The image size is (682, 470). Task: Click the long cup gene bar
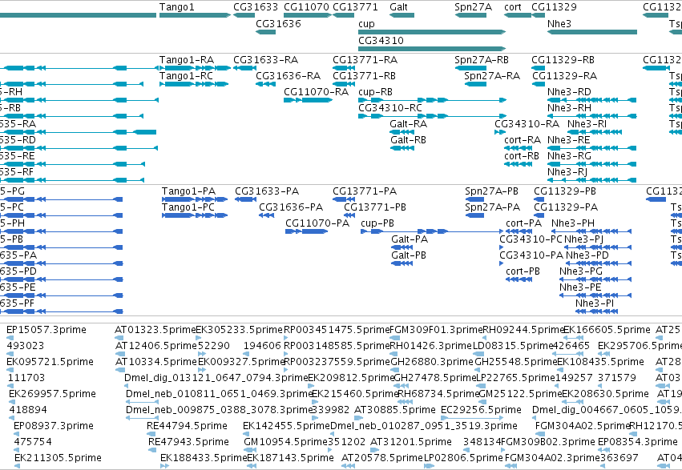[x=432, y=32]
